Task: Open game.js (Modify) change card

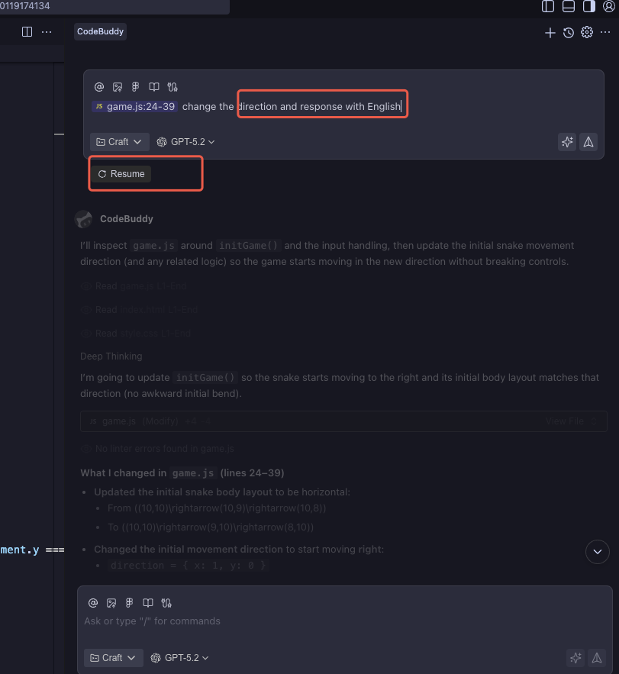Action: pyautogui.click(x=343, y=421)
